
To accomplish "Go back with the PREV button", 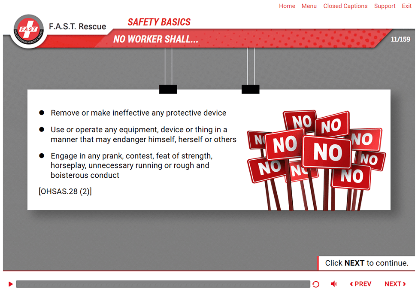I will pos(360,284).
